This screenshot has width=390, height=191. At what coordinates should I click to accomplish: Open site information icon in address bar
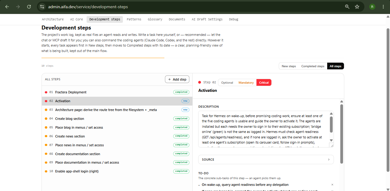point(42,7)
